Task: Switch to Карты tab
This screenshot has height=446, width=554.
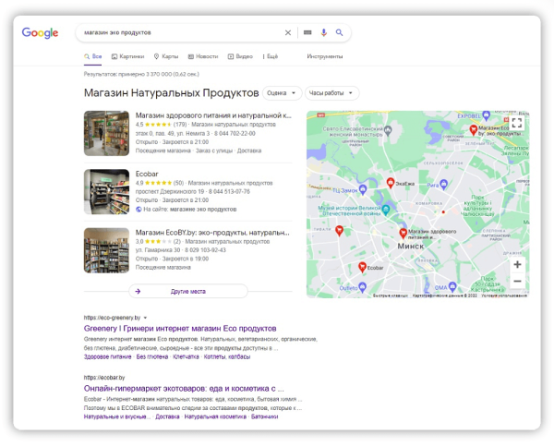Action: [166, 56]
